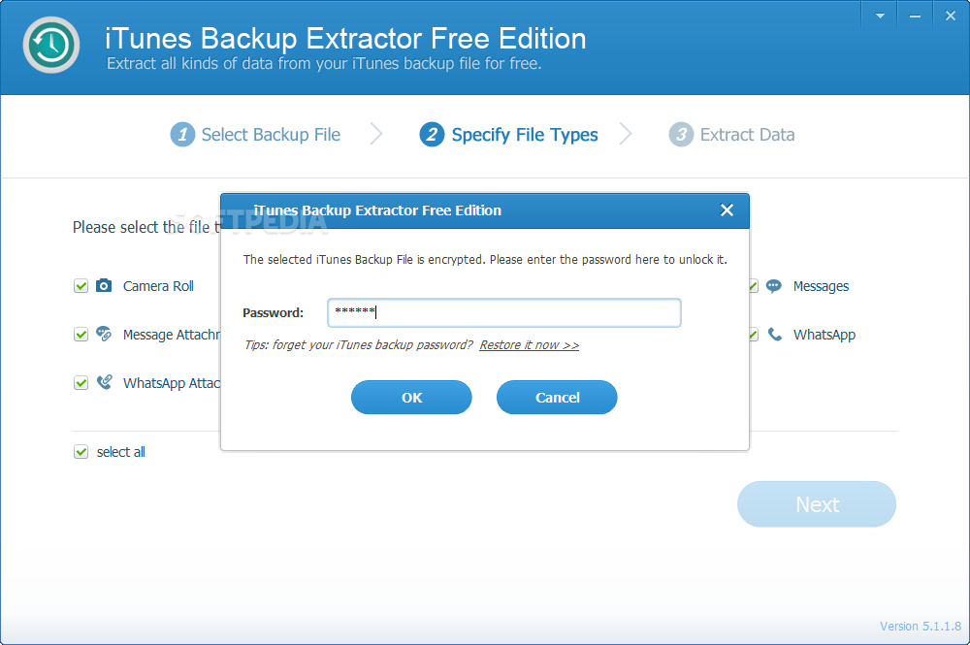970x645 pixels.
Task: Click the step 1 number badge
Action: pyautogui.click(x=182, y=134)
